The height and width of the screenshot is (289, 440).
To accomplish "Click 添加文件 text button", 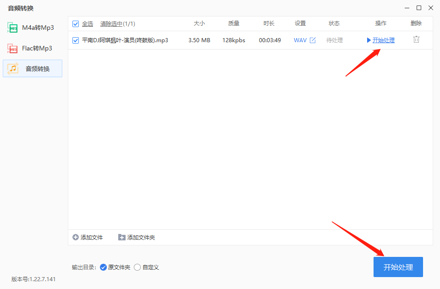I will (92, 237).
